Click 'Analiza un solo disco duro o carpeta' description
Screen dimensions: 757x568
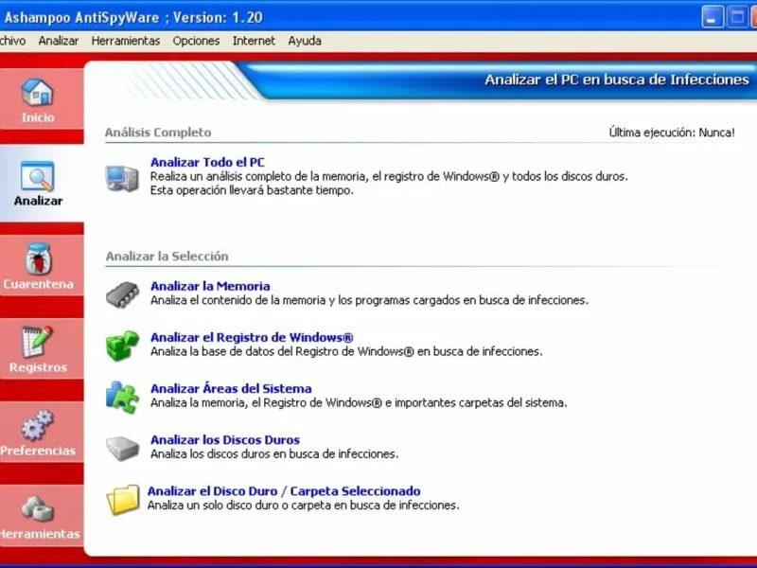303,506
